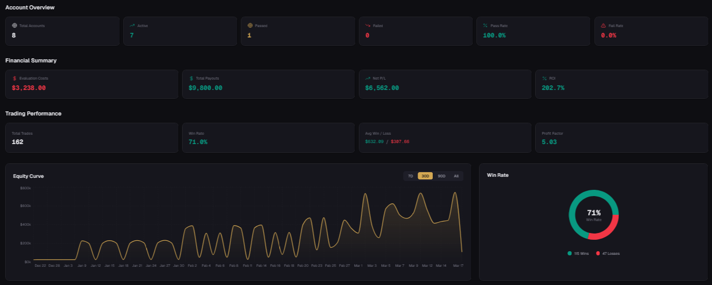Click the 202.7% ROI value

click(x=553, y=88)
